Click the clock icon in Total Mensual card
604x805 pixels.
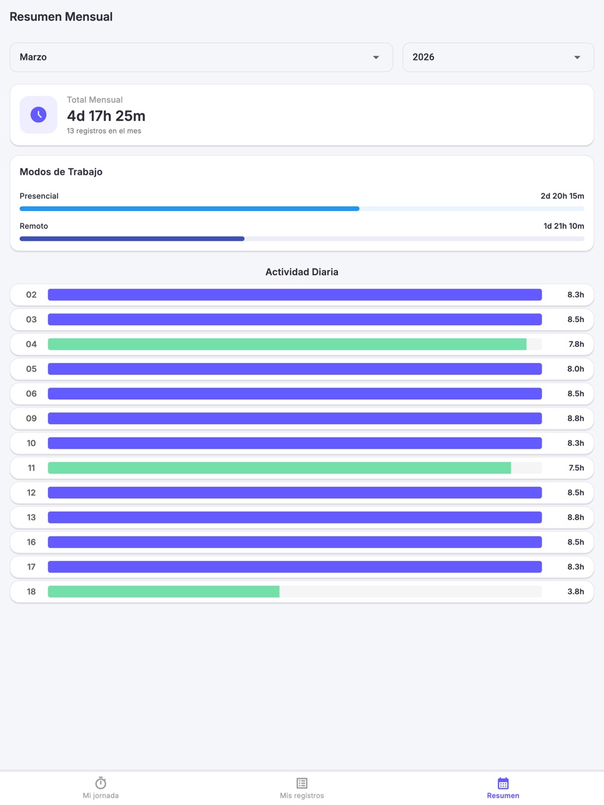click(38, 115)
